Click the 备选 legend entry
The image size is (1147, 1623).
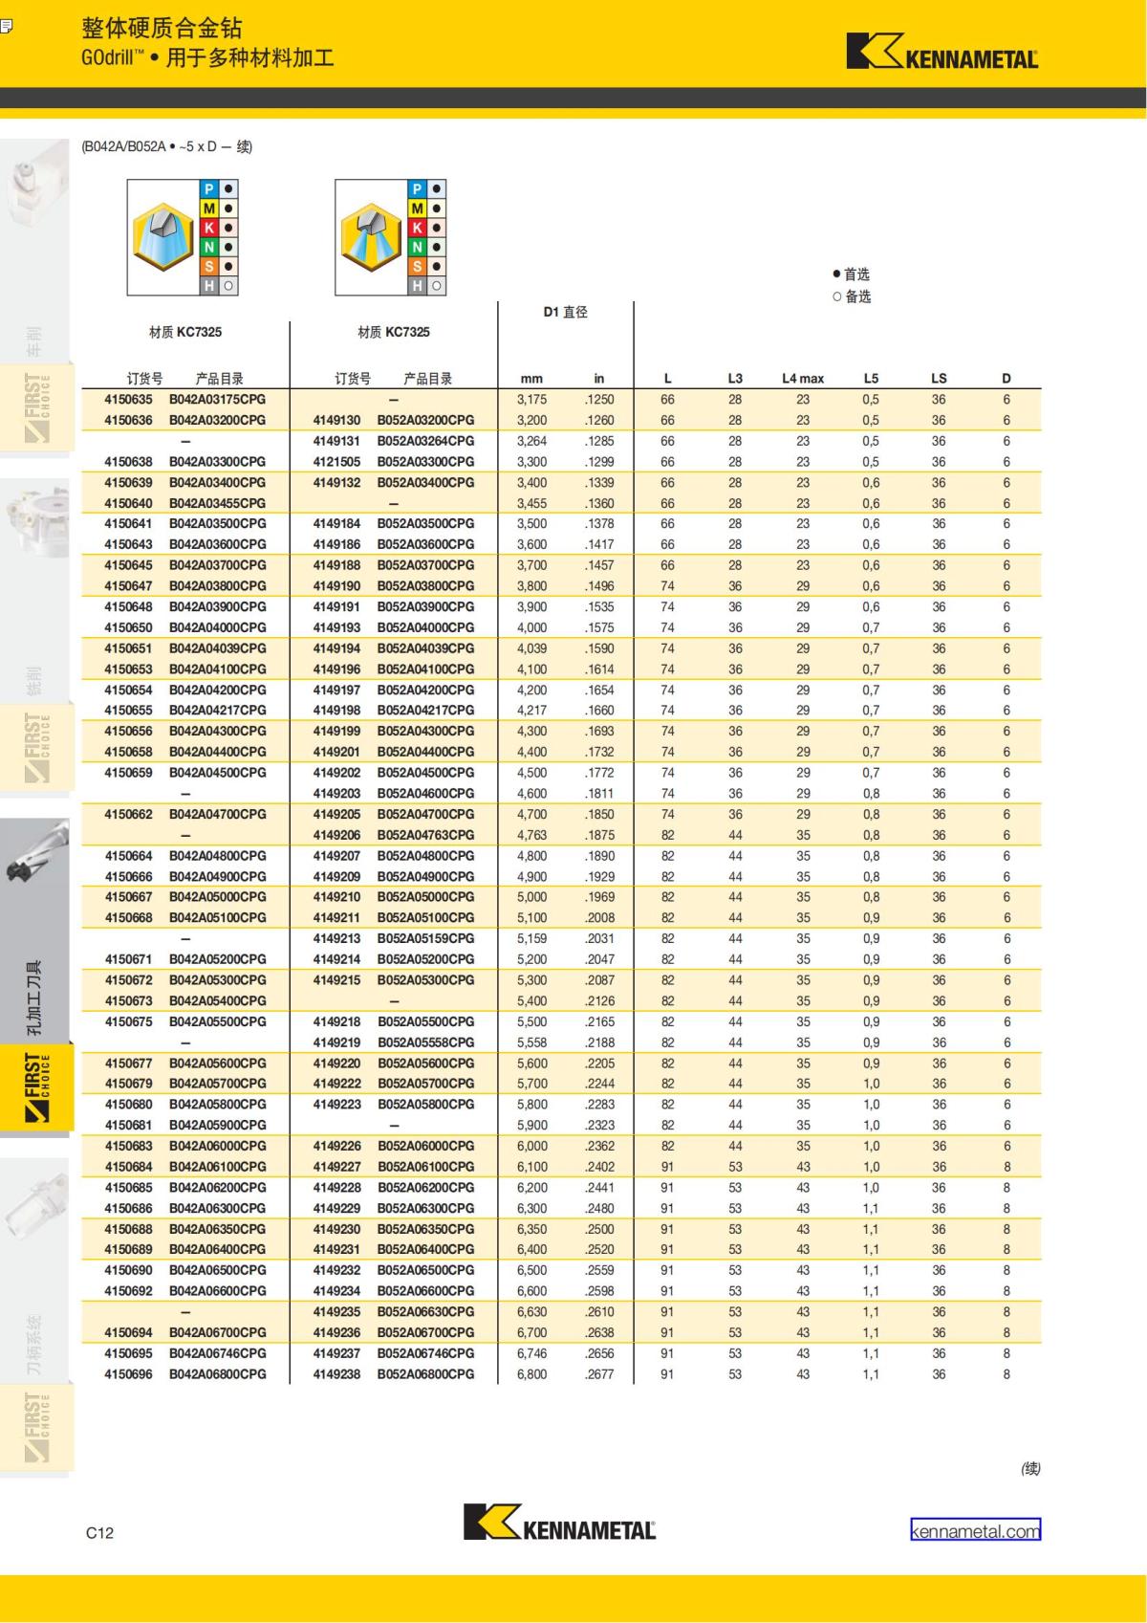851,296
